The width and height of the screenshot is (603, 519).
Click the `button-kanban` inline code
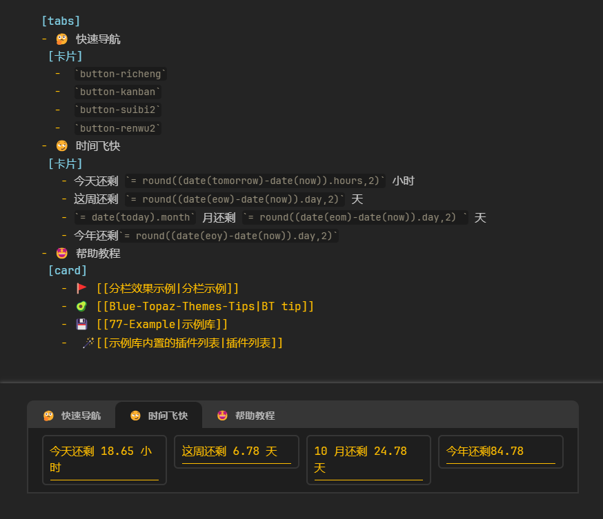pos(118,92)
